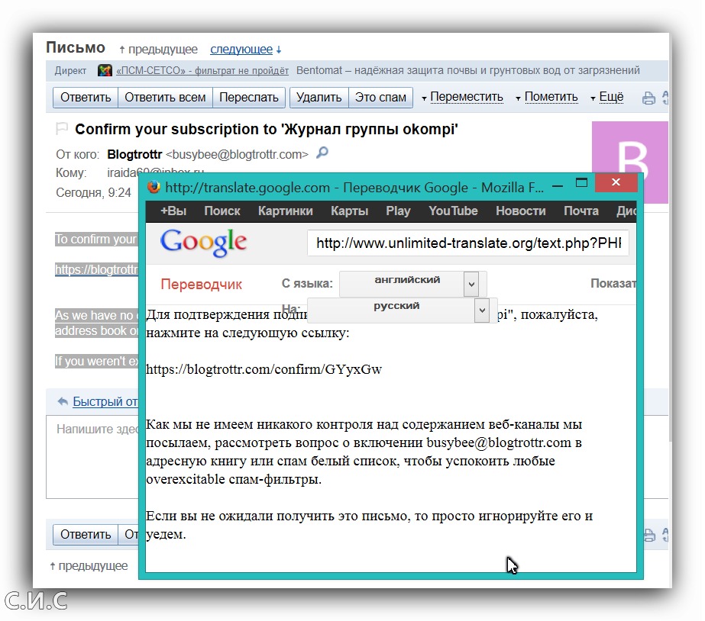Click bottom toolbar printer icon

649,535
